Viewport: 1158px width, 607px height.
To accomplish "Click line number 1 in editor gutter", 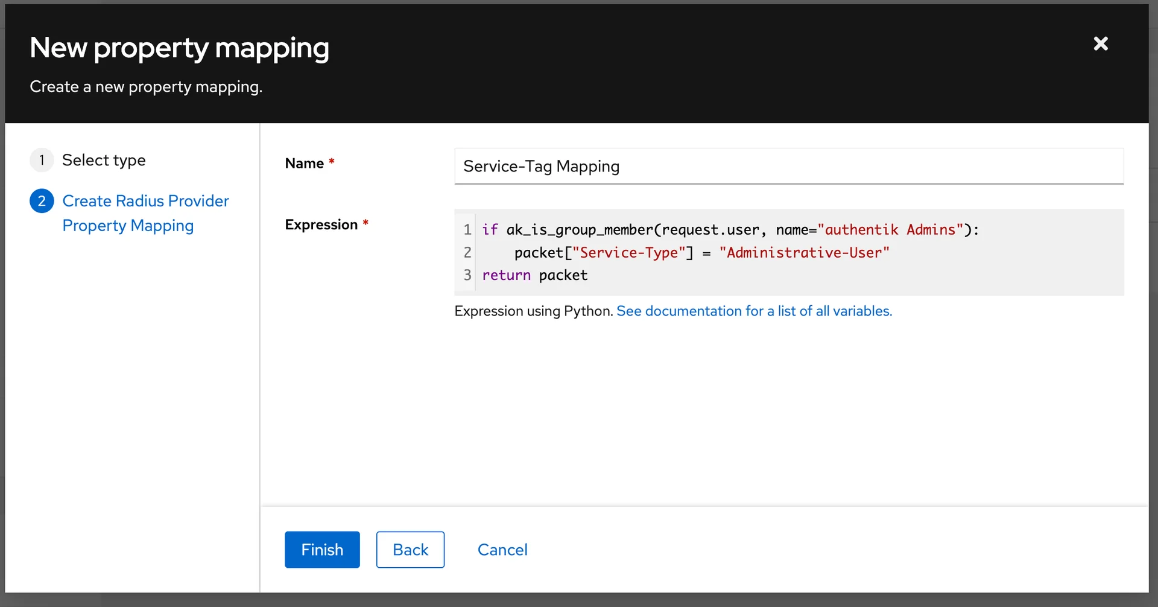I will 467,230.
